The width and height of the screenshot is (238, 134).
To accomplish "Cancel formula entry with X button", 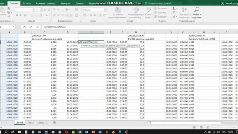I will [24, 27].
